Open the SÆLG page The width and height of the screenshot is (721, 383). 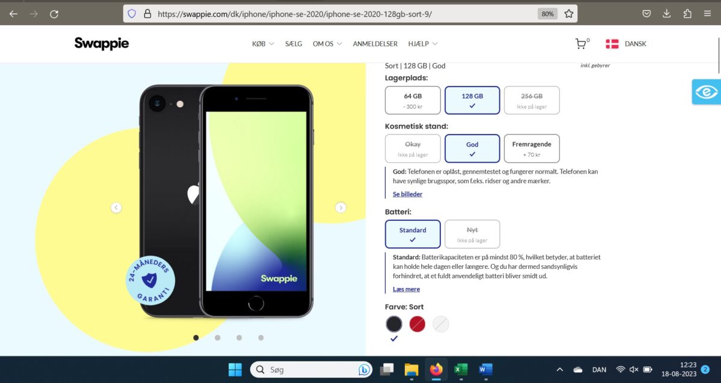click(294, 44)
